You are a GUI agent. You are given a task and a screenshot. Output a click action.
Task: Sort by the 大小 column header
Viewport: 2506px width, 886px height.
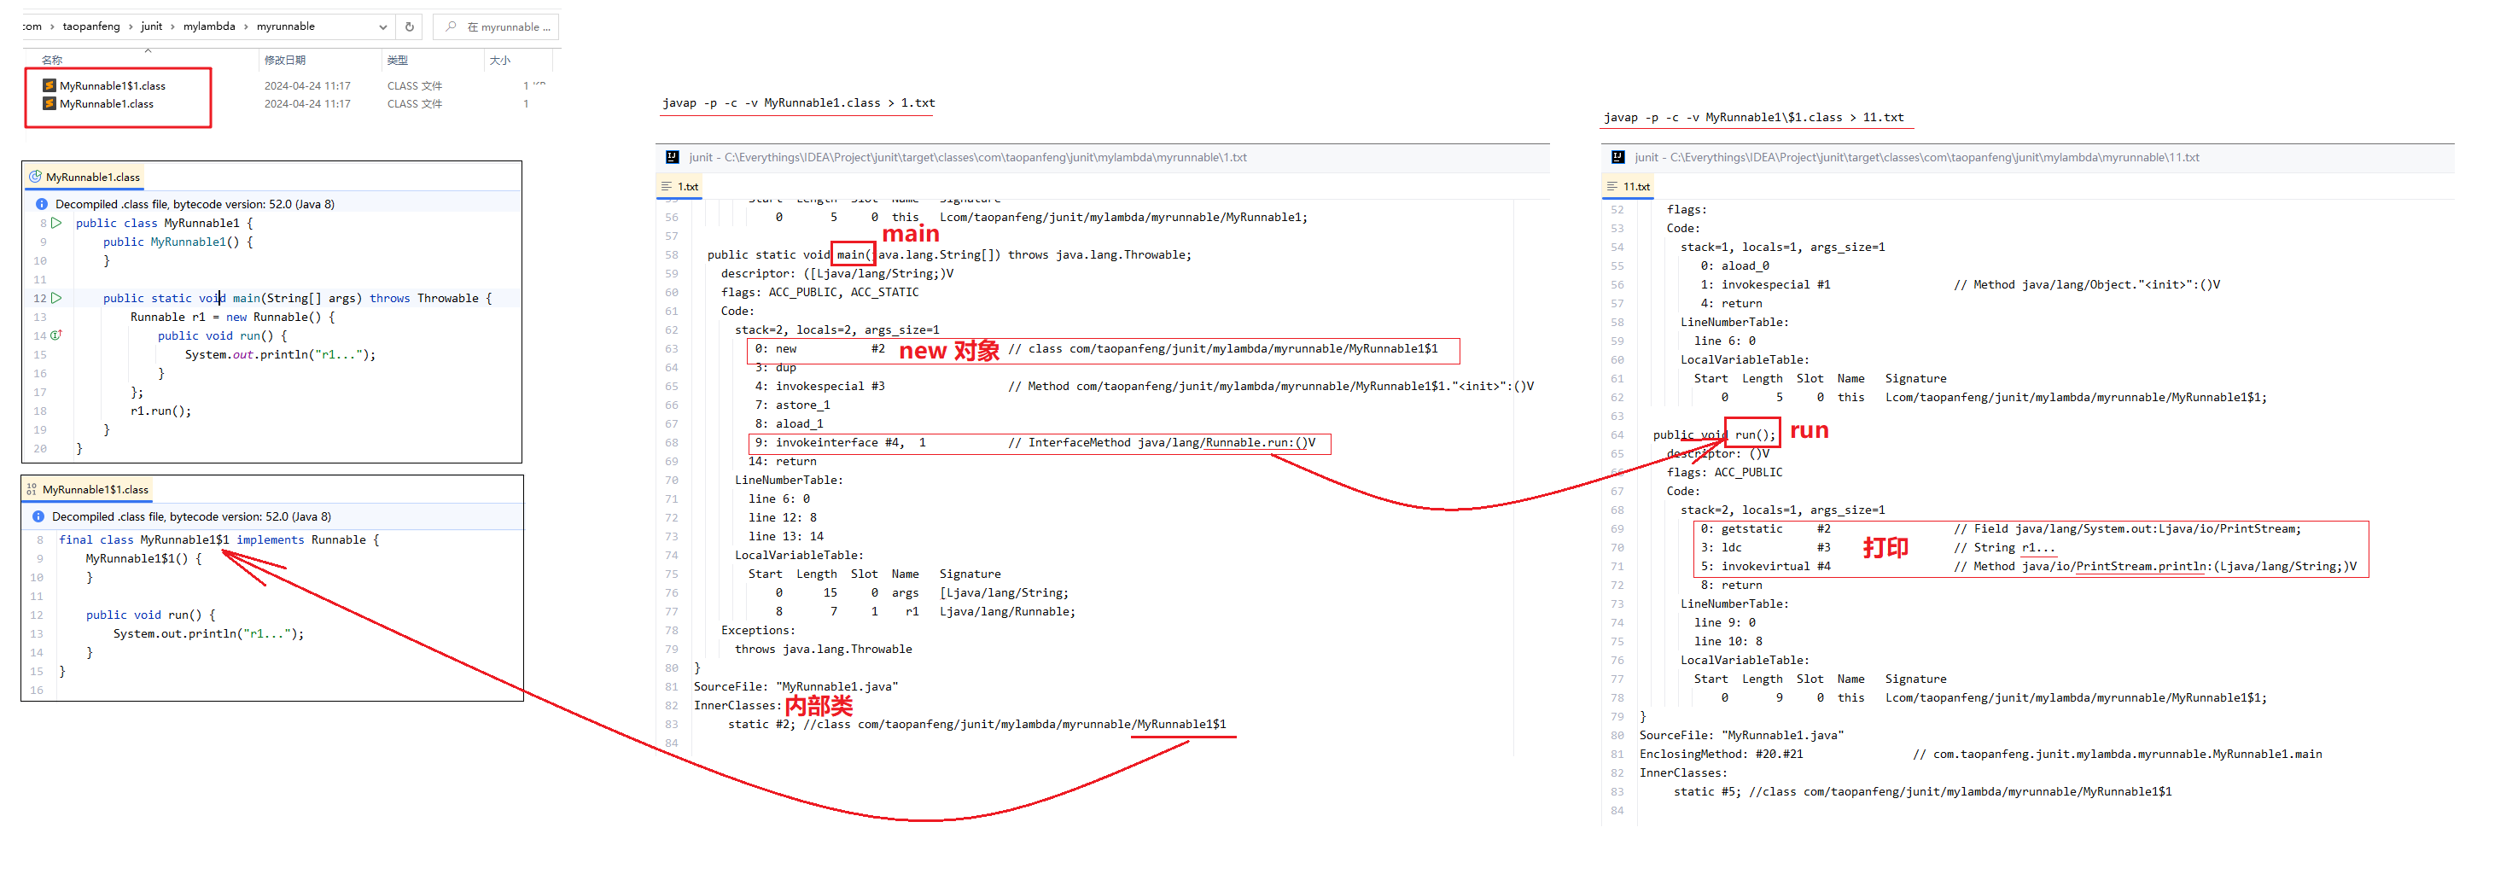pos(500,61)
